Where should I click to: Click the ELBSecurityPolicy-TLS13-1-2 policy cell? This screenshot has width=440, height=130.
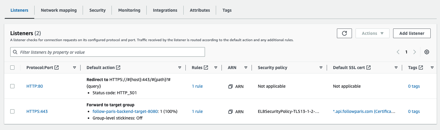pos(289,111)
